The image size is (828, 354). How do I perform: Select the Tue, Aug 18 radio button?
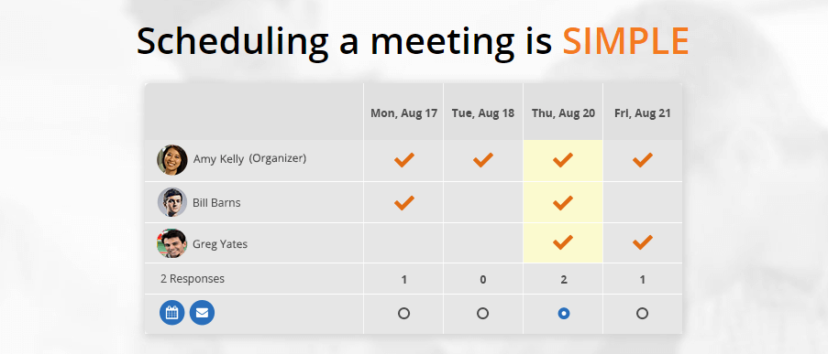[482, 314]
